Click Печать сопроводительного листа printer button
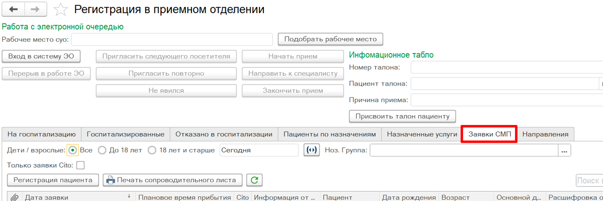Viewport: 603px width, 201px height. coord(173,180)
